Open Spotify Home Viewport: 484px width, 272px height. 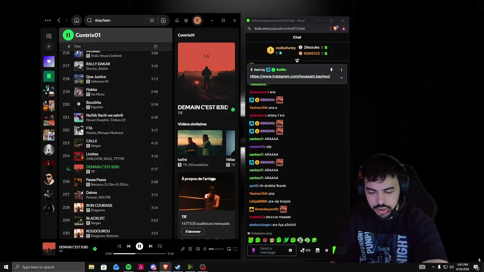click(x=76, y=20)
